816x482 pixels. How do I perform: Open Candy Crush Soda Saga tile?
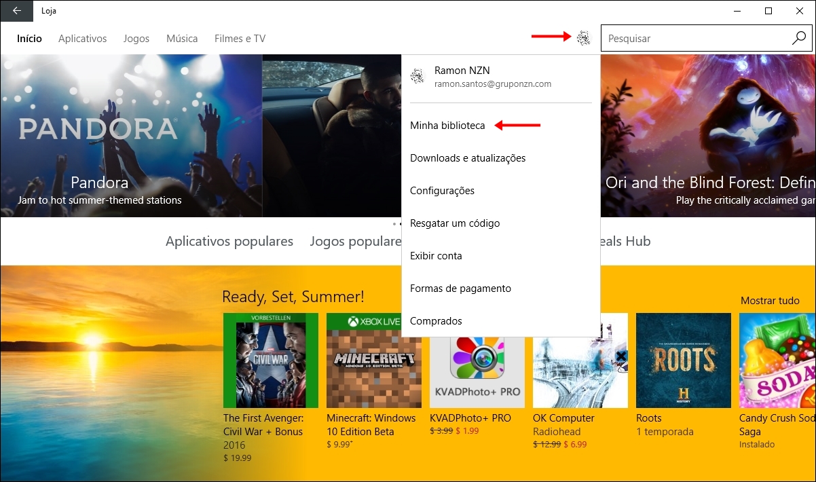coord(777,360)
